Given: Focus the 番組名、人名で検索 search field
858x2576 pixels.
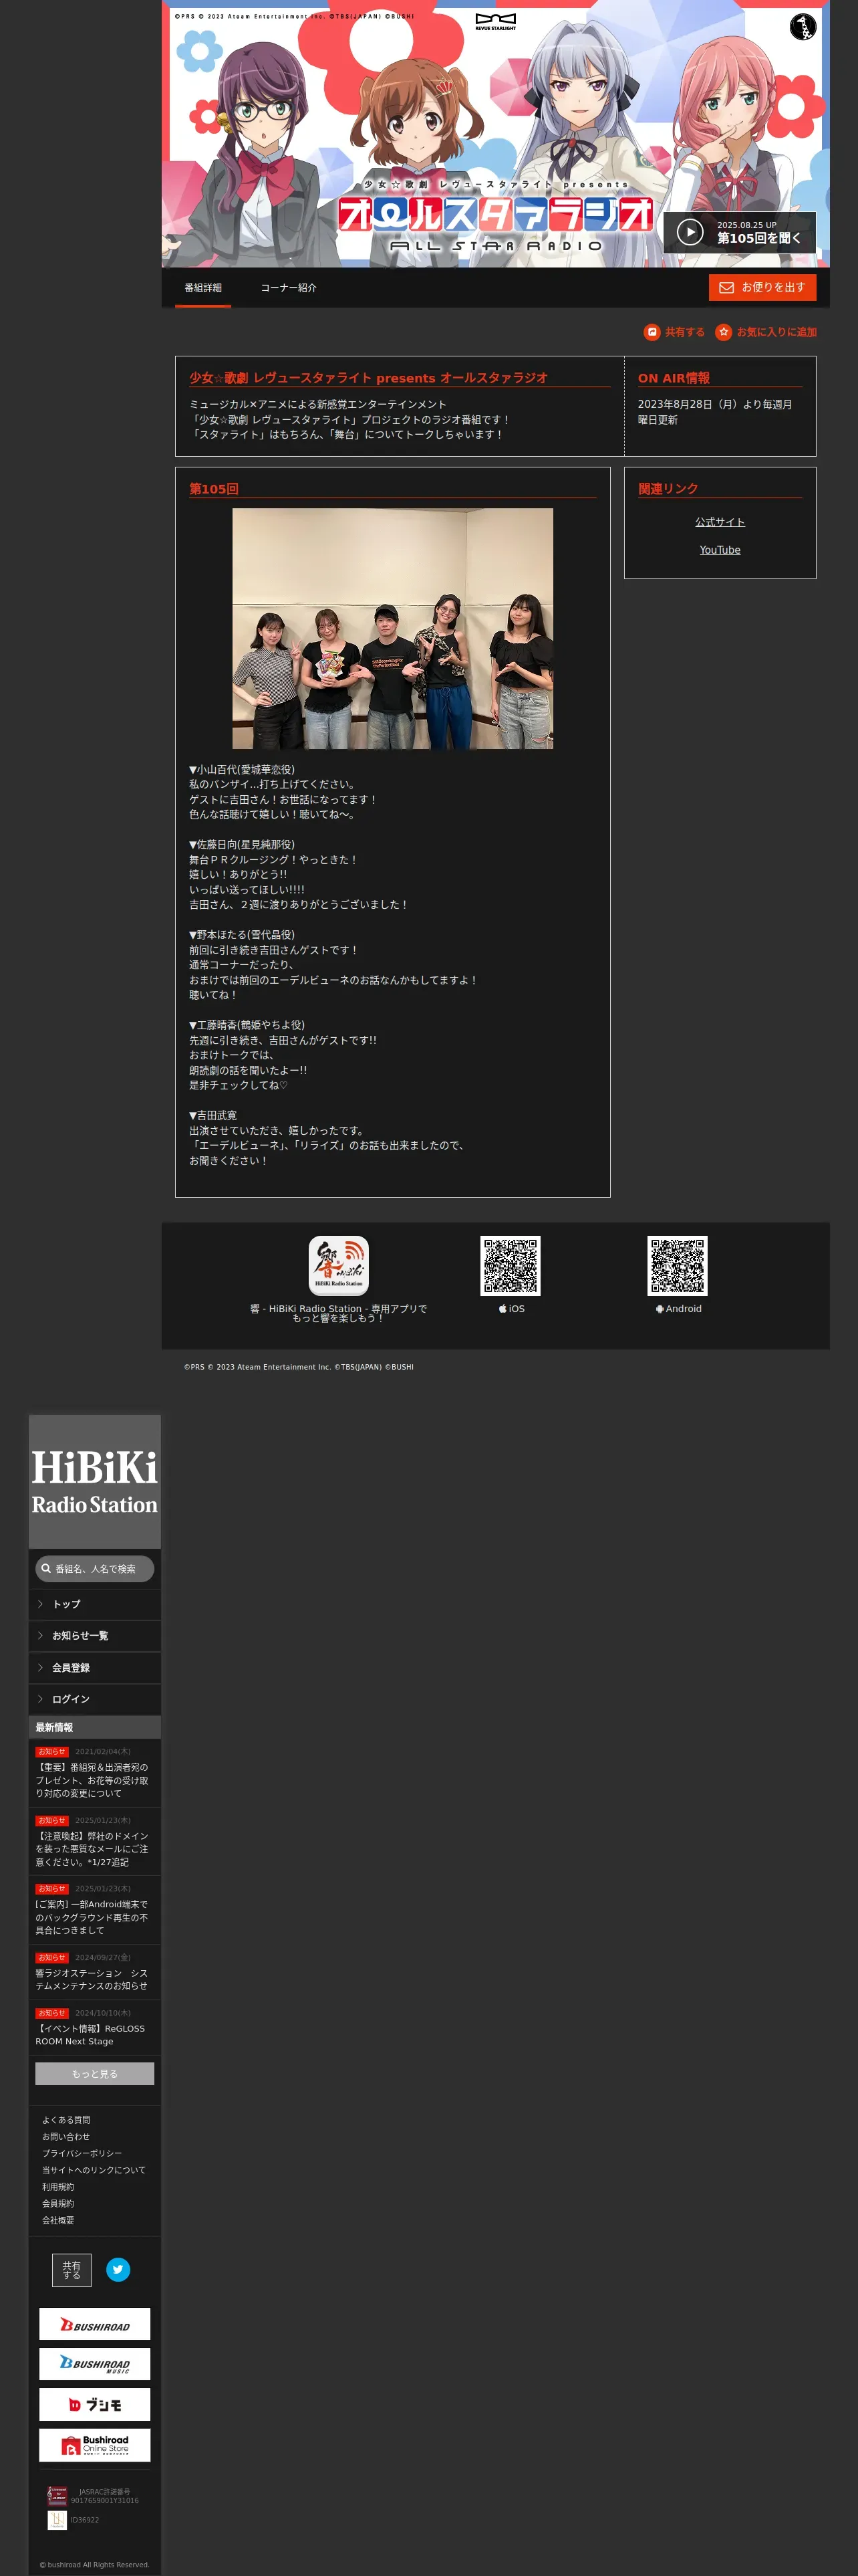Looking at the screenshot, I should pyautogui.click(x=95, y=1569).
